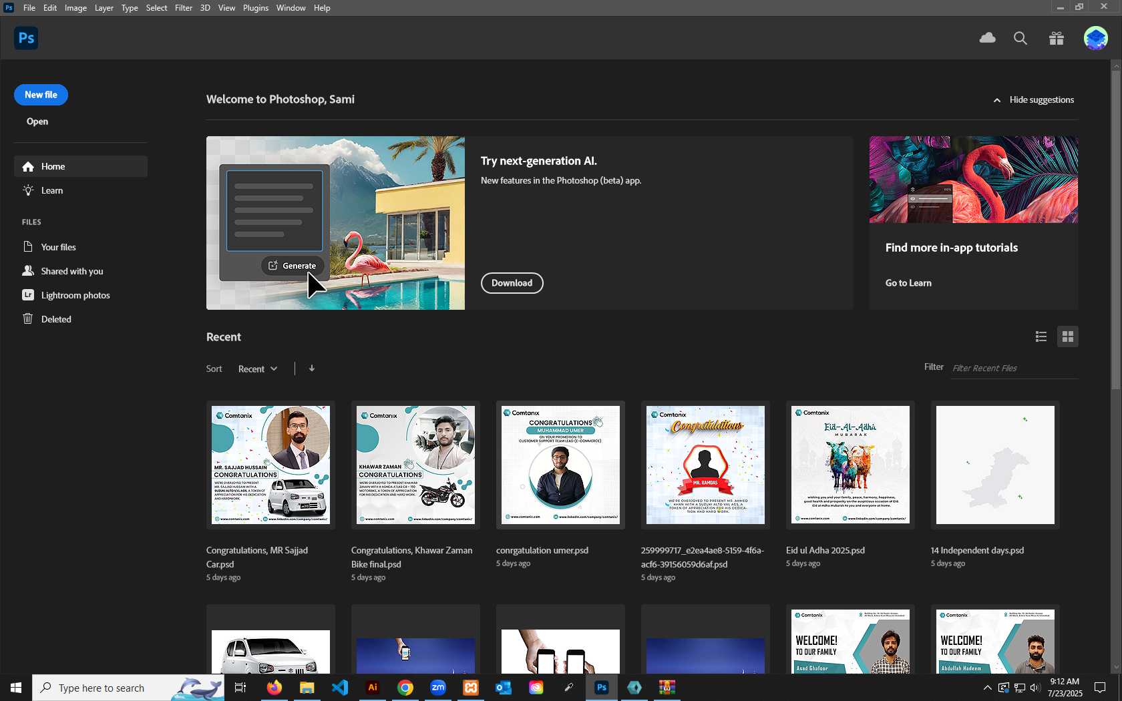
Task: Click the Windows taskbar search box
Action: [128, 688]
